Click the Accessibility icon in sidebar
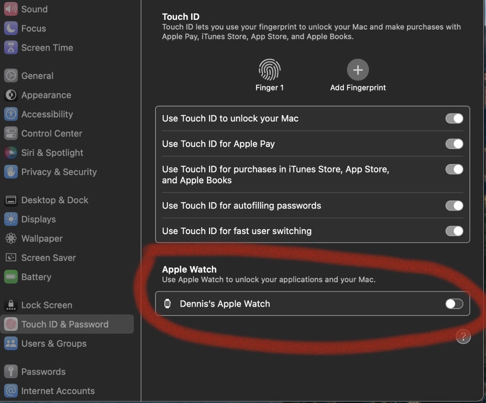This screenshot has width=486, height=403. pos(11,114)
